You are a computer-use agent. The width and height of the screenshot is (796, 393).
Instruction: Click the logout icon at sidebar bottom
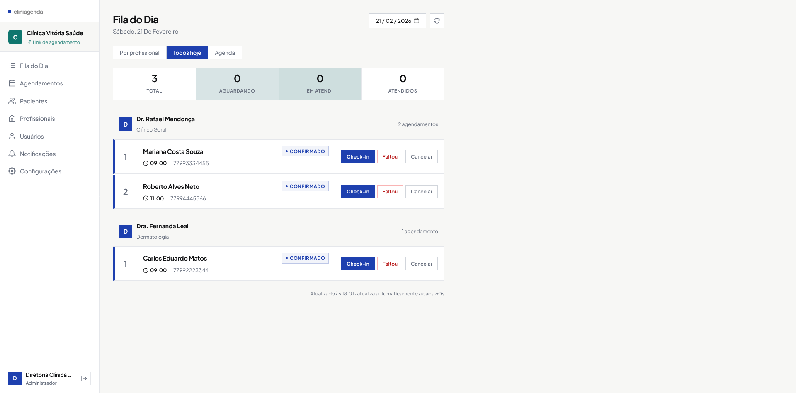pyautogui.click(x=84, y=378)
